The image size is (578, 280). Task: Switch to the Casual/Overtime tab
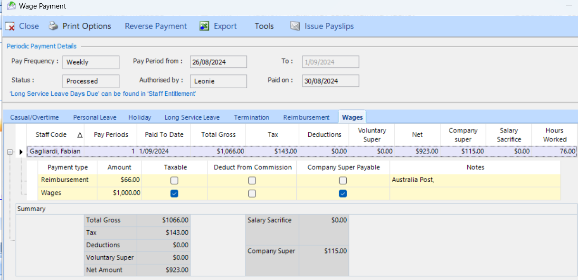click(35, 117)
